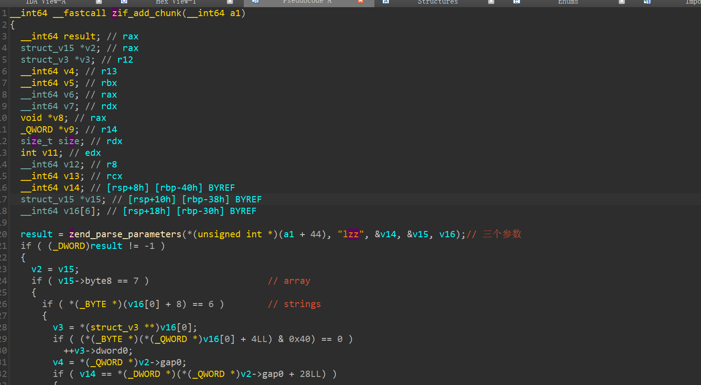Click the "__int64 v14" declaration

click(52, 188)
